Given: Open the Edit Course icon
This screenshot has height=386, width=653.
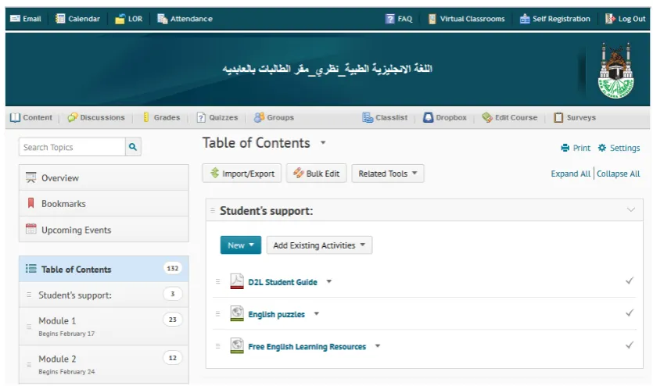Looking at the screenshot, I should click(x=487, y=118).
